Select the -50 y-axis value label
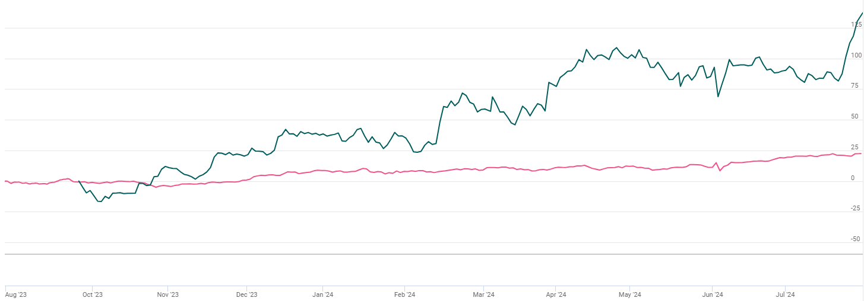This screenshot has width=864, height=301. pyautogui.click(x=856, y=239)
